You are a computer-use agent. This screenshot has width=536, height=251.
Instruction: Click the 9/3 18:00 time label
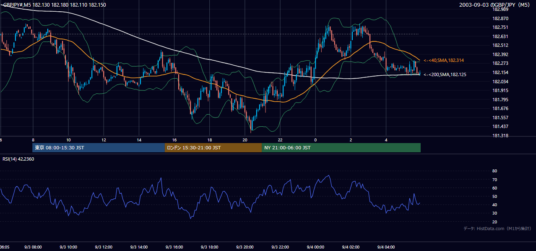pos(209,247)
